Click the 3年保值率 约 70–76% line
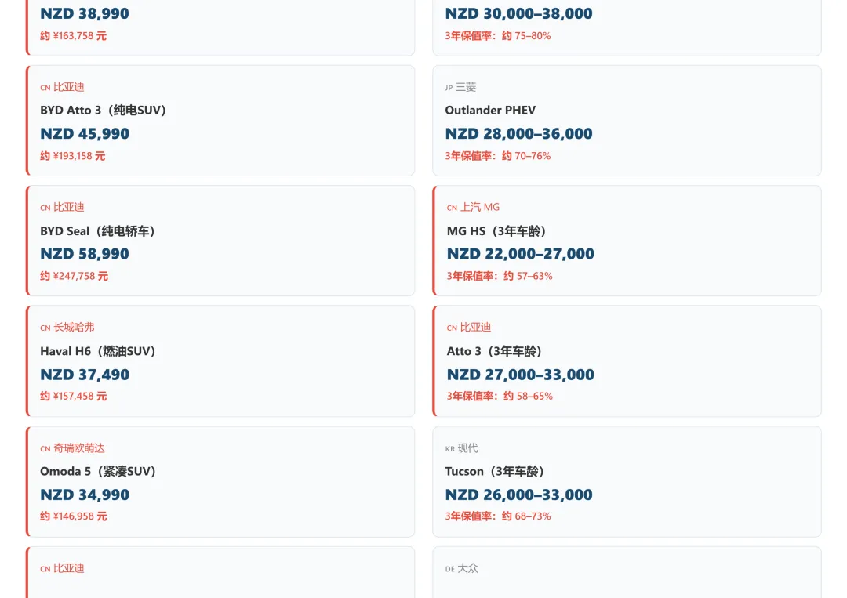The width and height of the screenshot is (847, 598). (x=498, y=156)
